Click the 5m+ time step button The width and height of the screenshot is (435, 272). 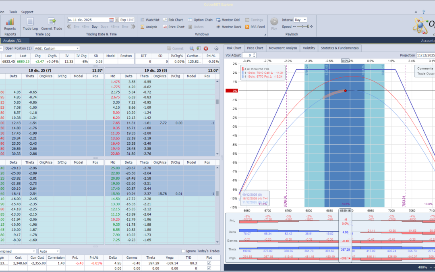pos(125,27)
